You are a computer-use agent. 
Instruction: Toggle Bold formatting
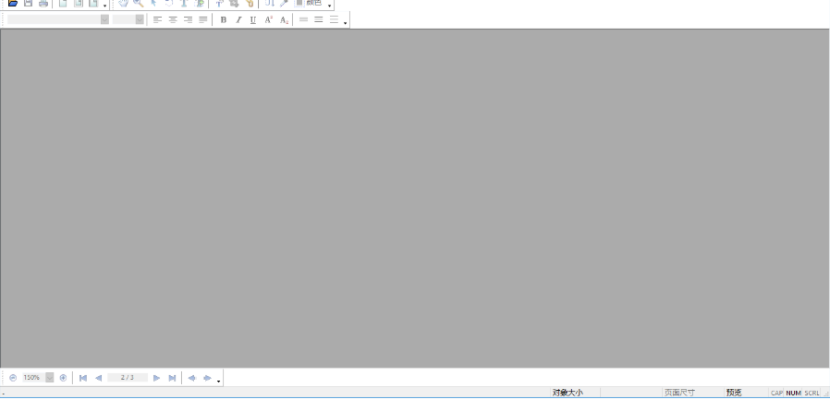point(224,19)
